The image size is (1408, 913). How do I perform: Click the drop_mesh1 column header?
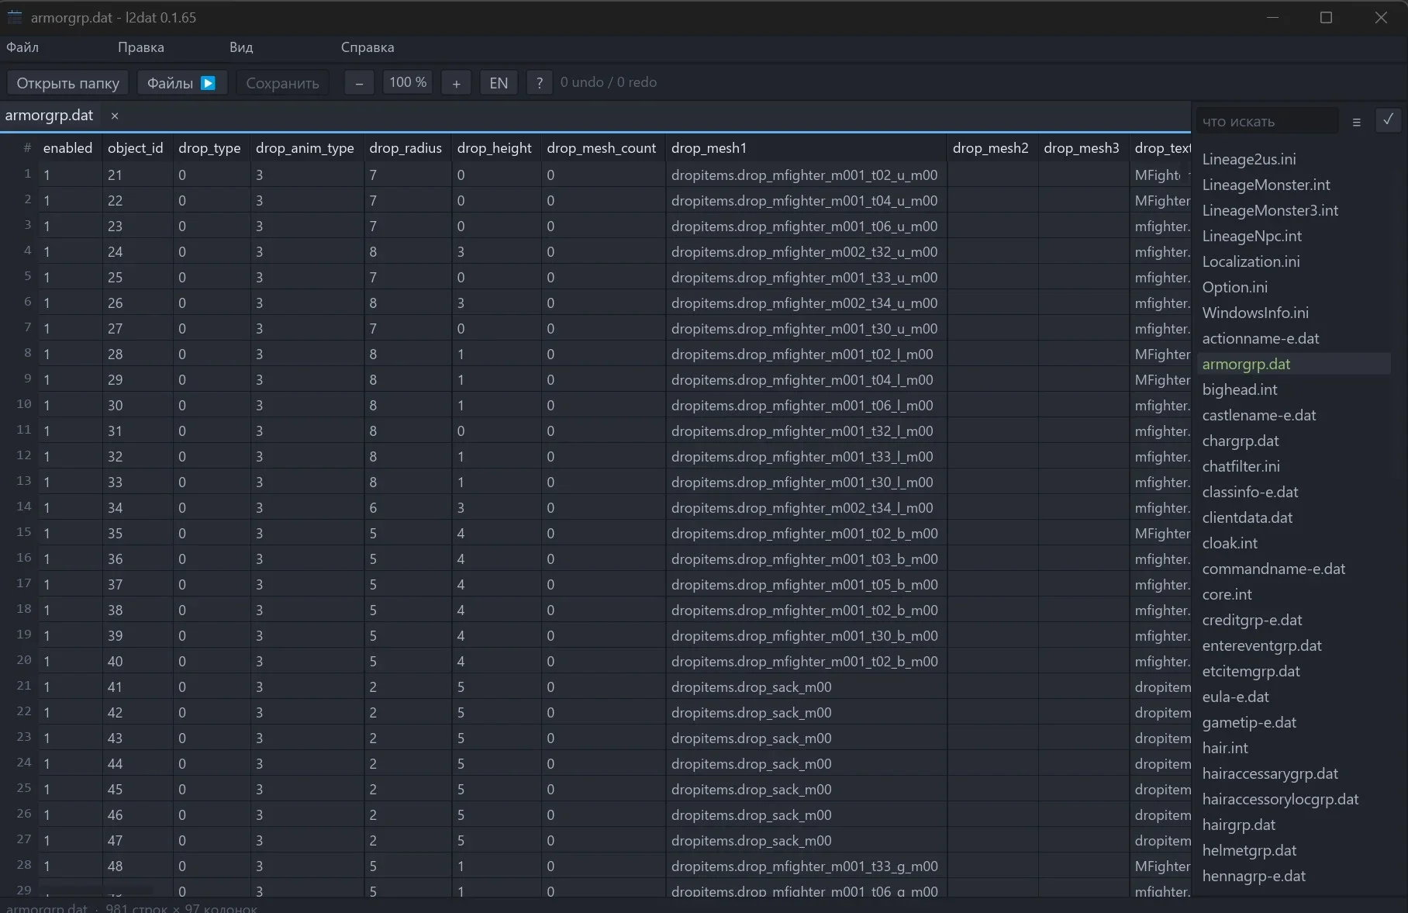pyautogui.click(x=806, y=148)
